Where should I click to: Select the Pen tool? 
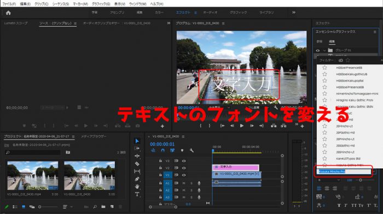[137, 179]
